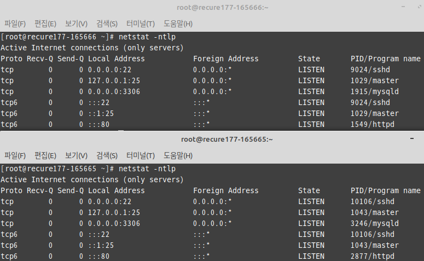Minimize the root@recure177-165665 terminal window

[x=412, y=138]
